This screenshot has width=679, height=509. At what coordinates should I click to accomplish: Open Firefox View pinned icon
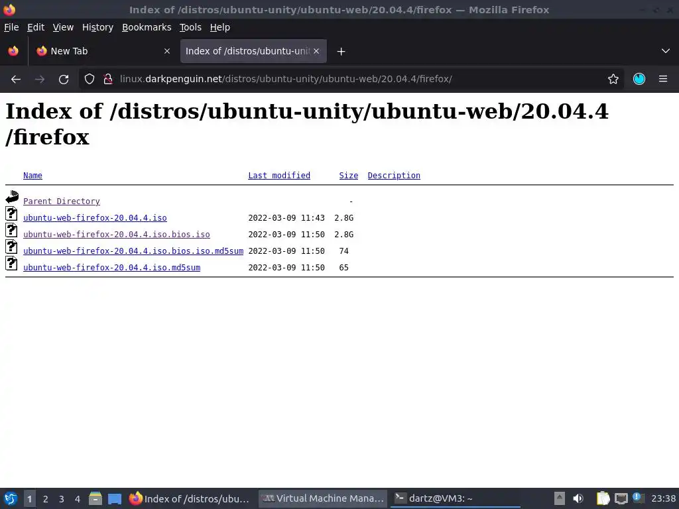click(x=13, y=51)
